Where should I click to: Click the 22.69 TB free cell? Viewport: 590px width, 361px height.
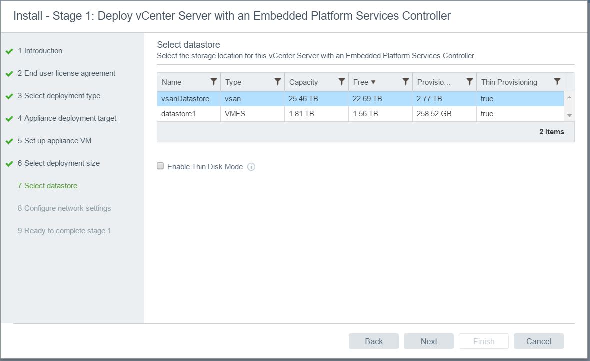point(380,99)
